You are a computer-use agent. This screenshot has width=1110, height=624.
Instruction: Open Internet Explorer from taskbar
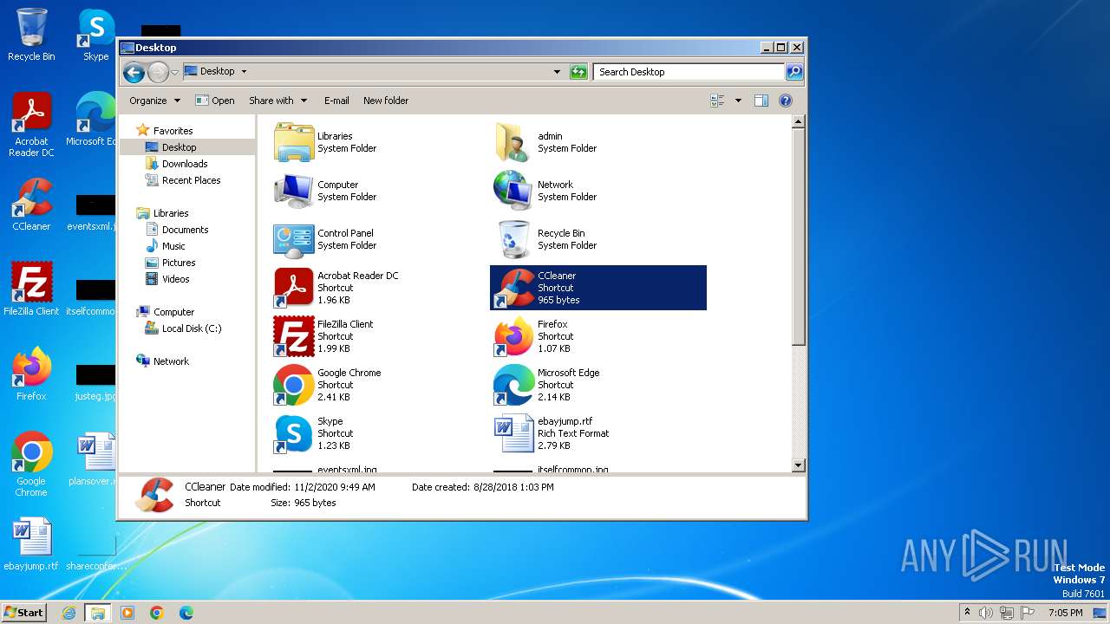[x=69, y=613]
